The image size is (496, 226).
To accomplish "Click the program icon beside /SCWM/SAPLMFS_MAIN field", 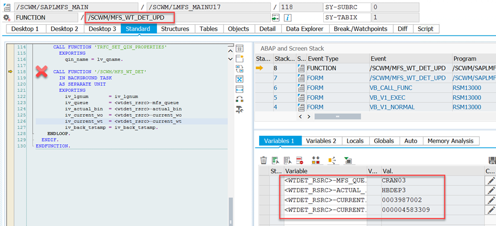I will click(6, 7).
